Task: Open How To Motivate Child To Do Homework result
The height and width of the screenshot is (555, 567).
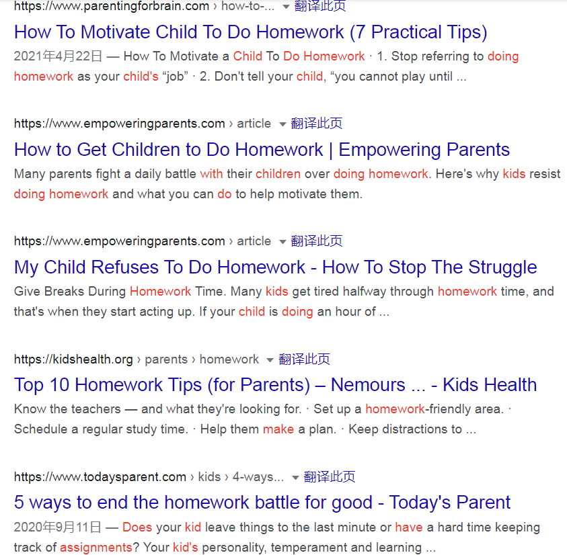Action: [x=251, y=32]
